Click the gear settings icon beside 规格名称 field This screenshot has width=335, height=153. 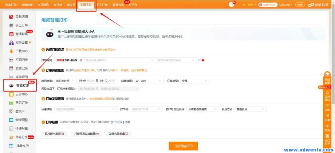[x=199, y=60]
